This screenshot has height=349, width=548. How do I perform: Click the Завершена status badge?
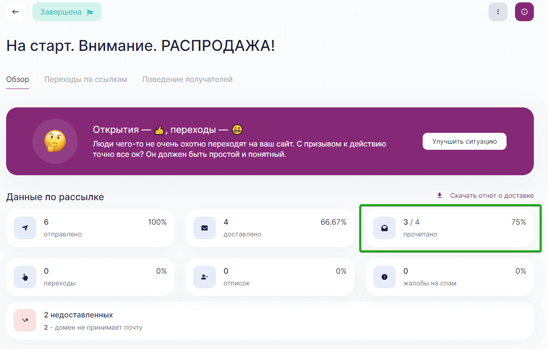(66, 11)
